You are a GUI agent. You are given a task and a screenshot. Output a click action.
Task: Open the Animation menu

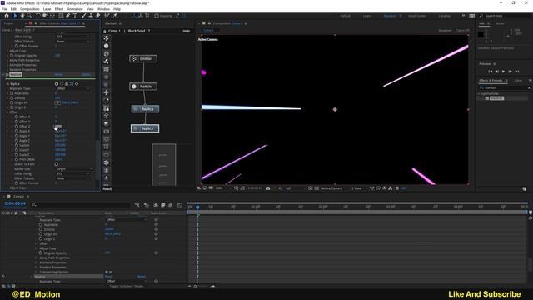75,9
